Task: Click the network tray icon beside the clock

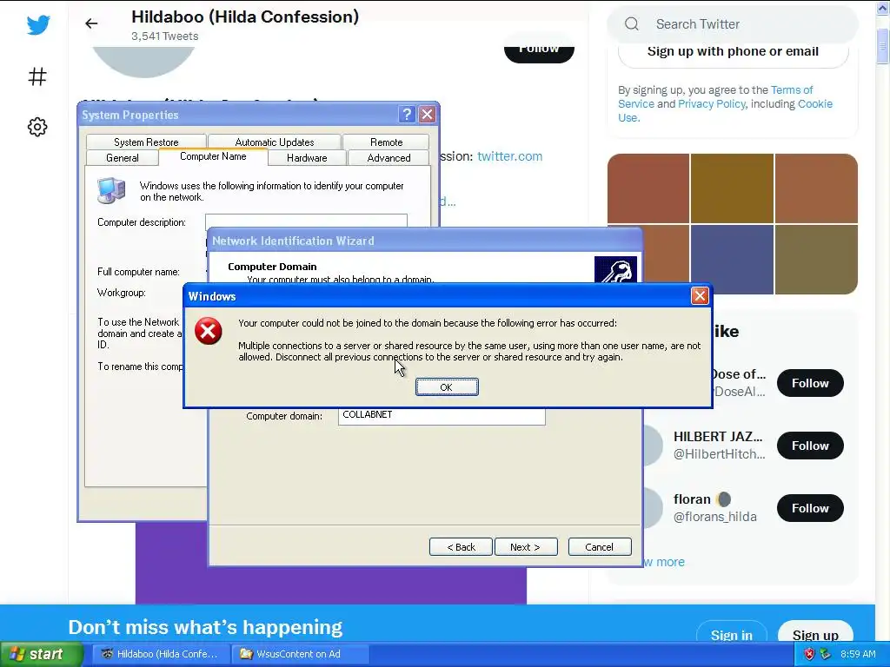Action: (x=825, y=654)
